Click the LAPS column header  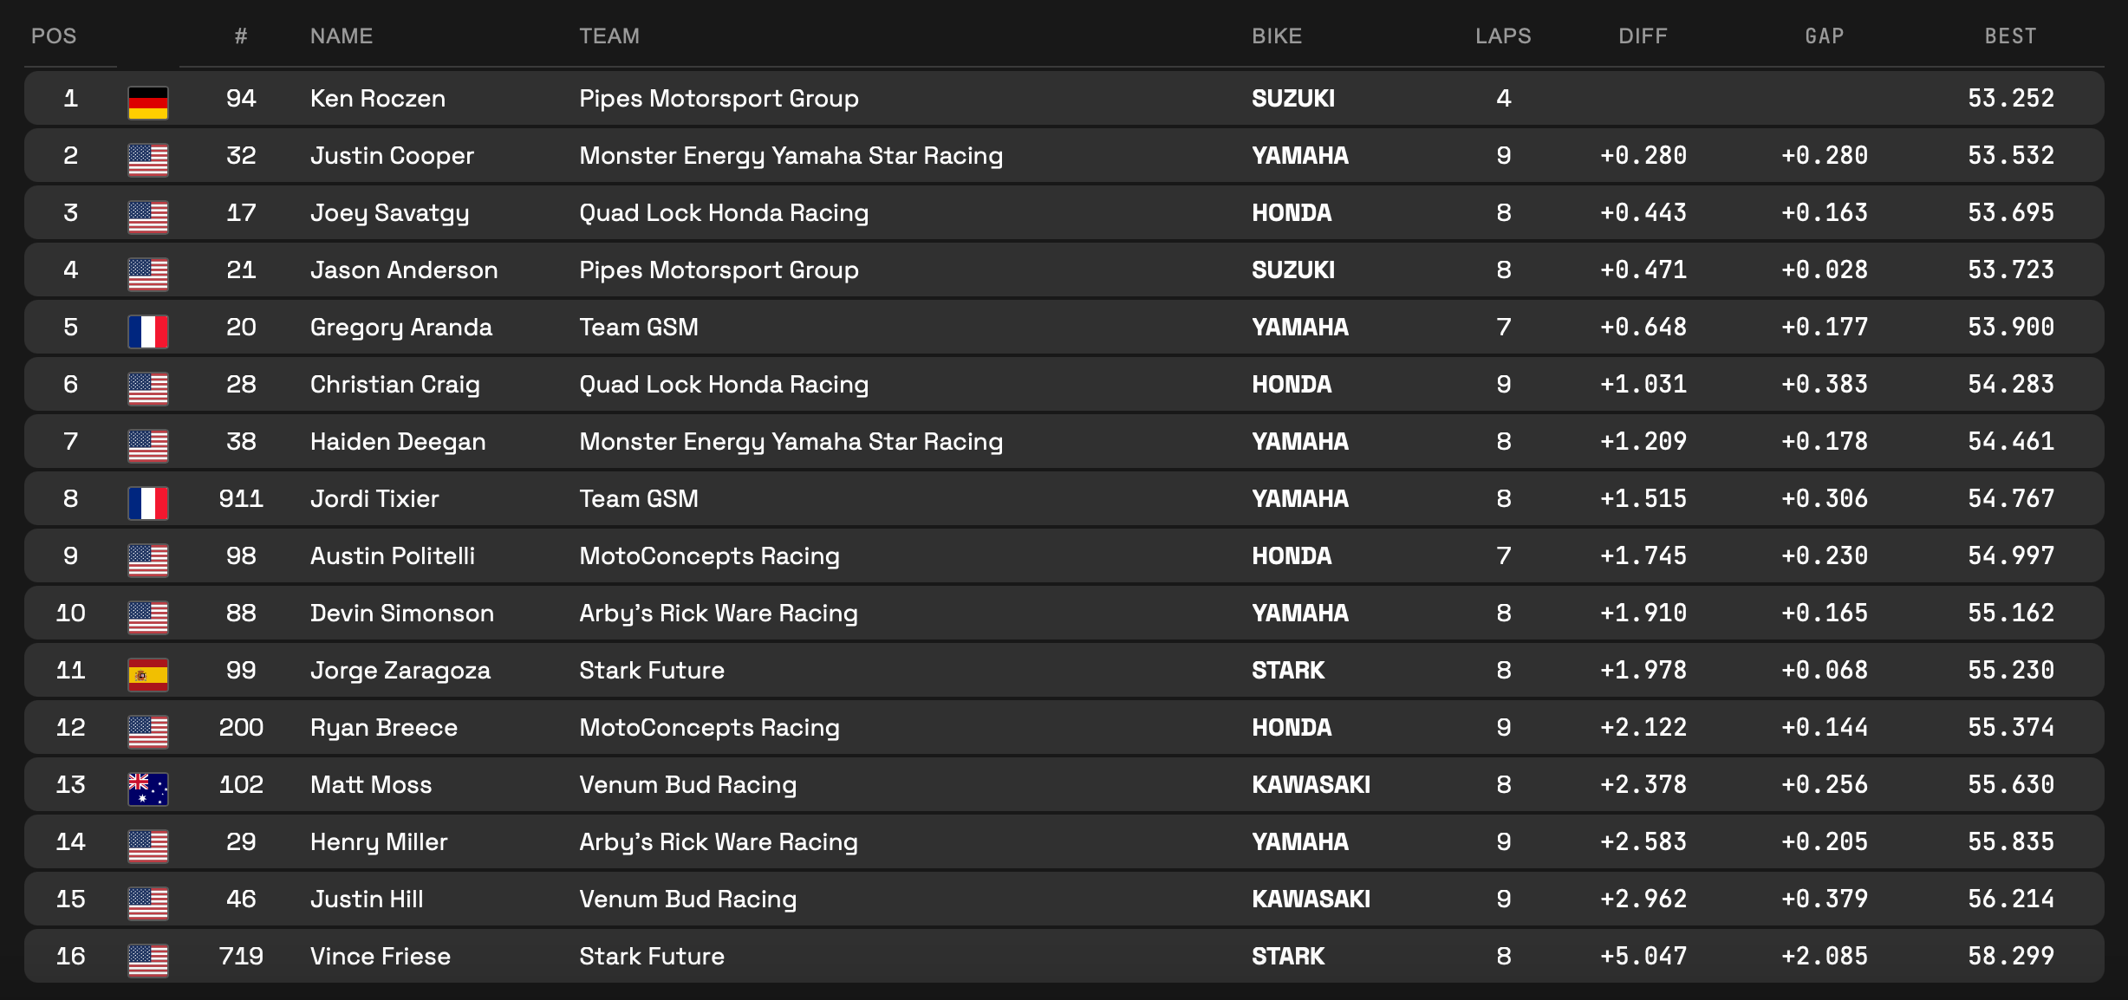[x=1503, y=36]
